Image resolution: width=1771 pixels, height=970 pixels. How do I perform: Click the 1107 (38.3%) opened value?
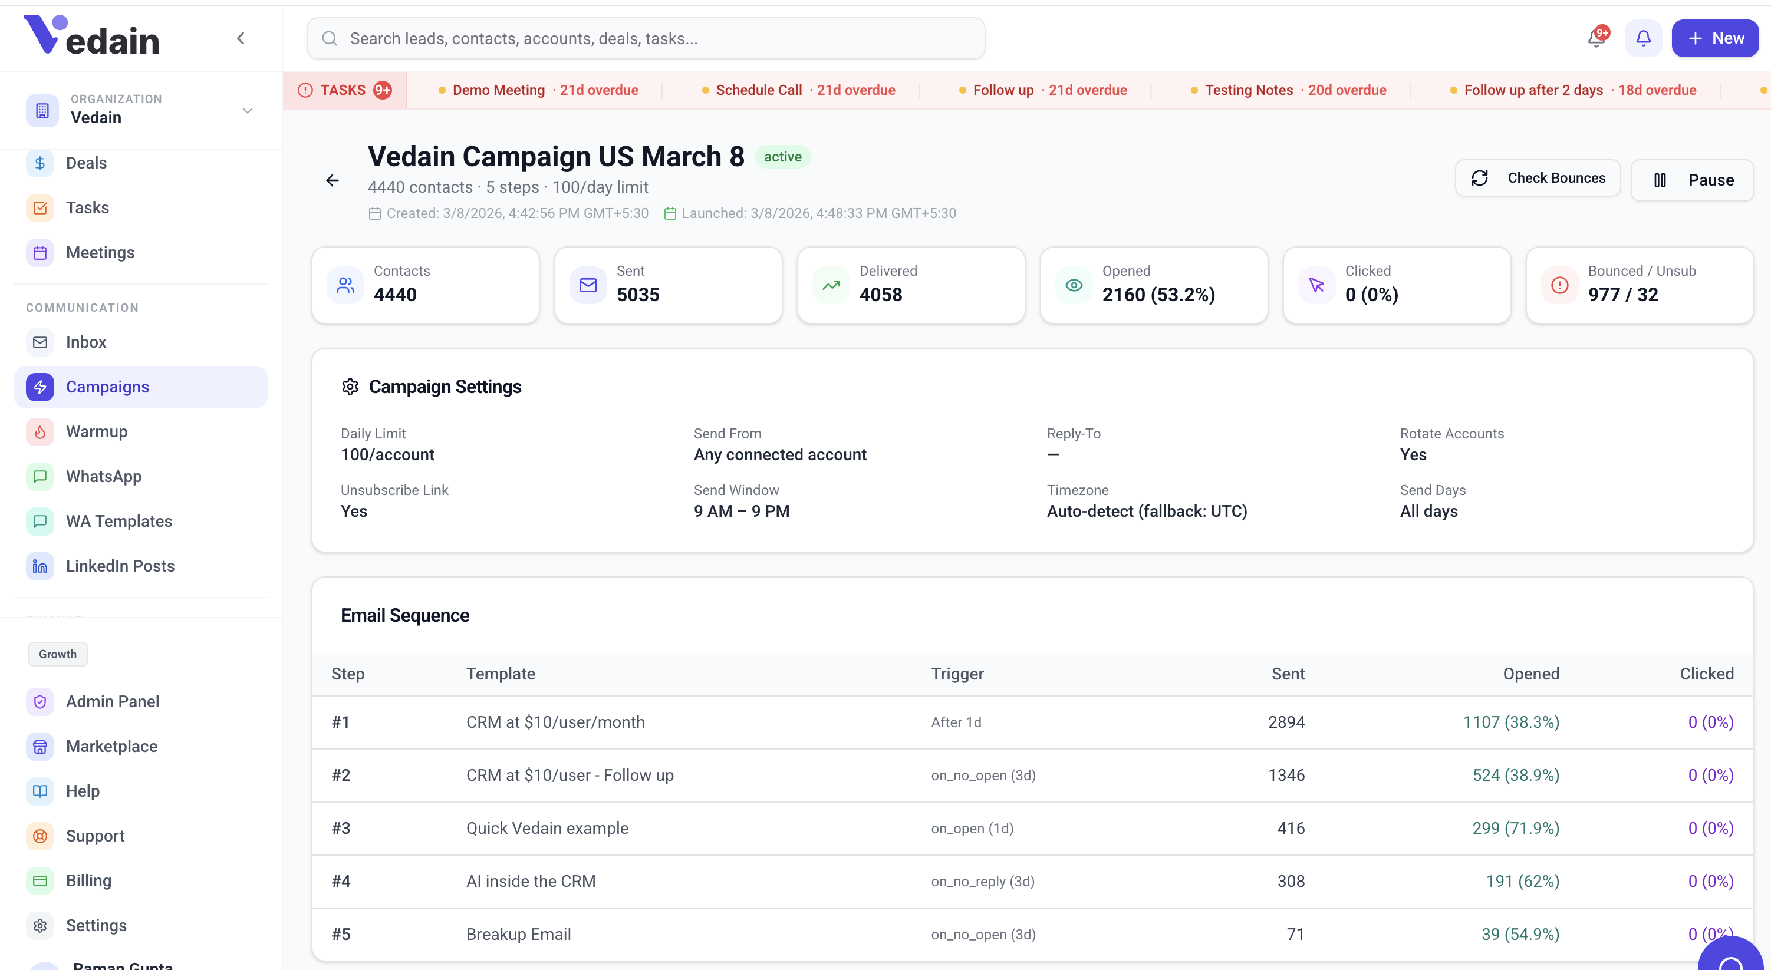coord(1510,722)
